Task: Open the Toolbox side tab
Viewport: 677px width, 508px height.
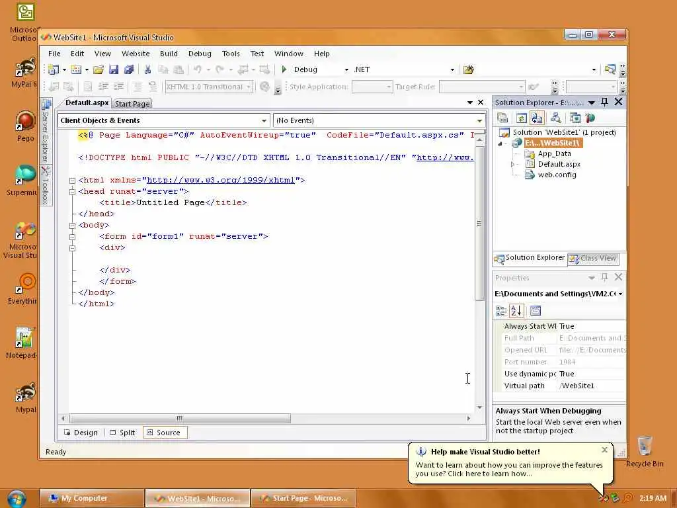Action: [x=46, y=185]
